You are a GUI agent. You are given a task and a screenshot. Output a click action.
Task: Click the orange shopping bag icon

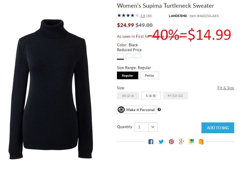pyautogui.click(x=201, y=142)
